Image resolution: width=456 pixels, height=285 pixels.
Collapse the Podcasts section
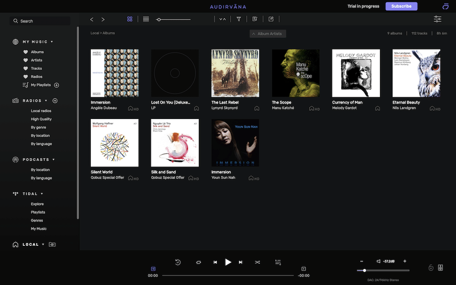coord(53,159)
